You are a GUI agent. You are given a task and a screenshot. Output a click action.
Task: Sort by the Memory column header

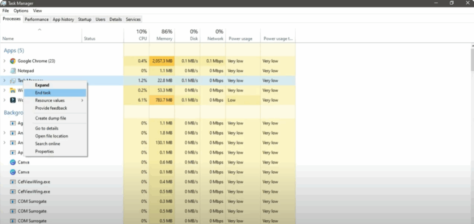point(162,36)
